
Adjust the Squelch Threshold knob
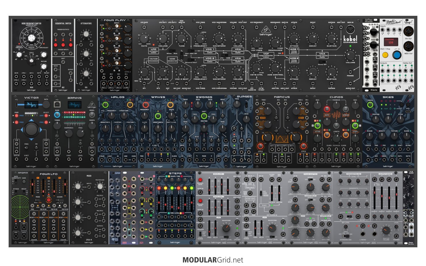click(19, 54)
